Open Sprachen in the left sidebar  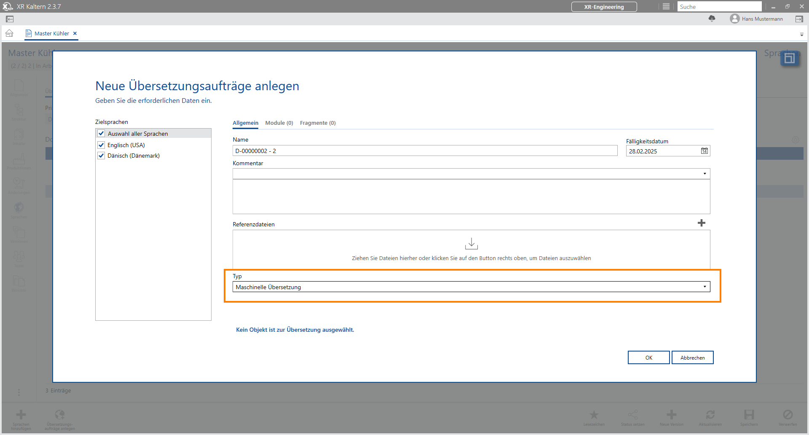coord(19,210)
